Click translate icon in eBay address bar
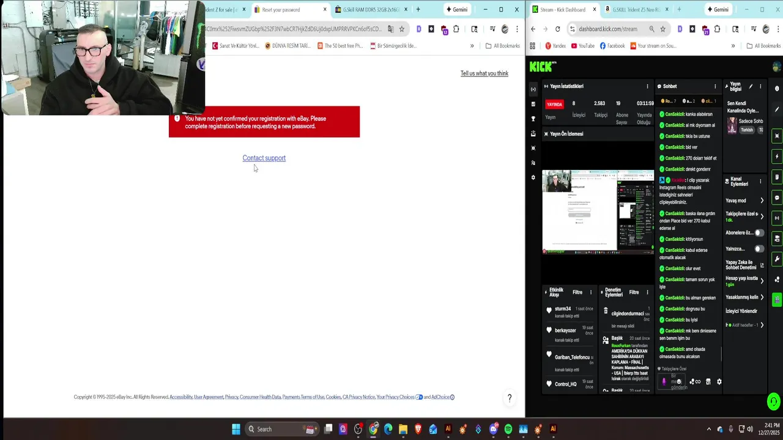This screenshot has width=783, height=440. pyautogui.click(x=390, y=29)
